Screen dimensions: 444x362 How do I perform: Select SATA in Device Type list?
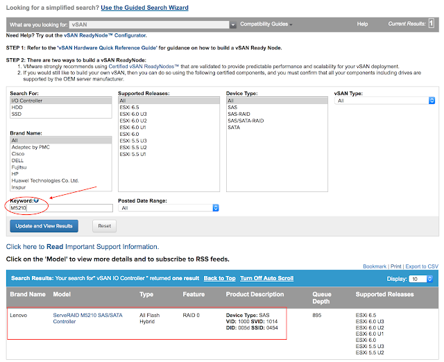click(x=277, y=128)
